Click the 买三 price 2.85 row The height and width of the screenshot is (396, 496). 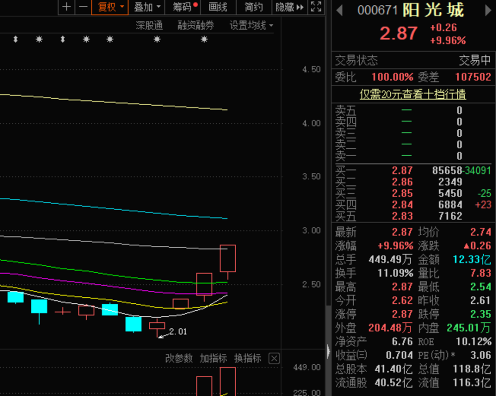coord(413,193)
